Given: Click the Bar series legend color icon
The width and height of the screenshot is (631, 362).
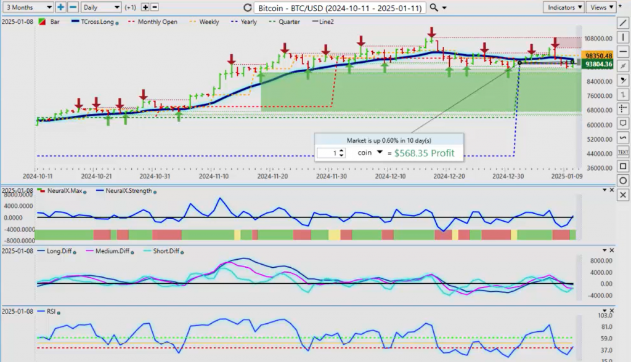Looking at the screenshot, I should click(42, 22).
